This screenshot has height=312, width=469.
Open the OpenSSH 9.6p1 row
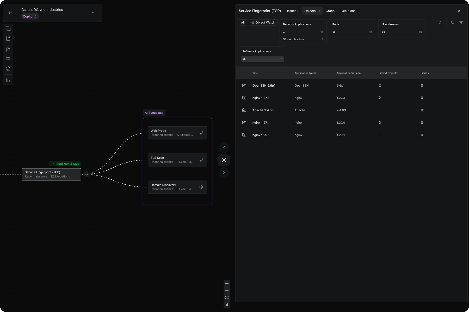(264, 86)
